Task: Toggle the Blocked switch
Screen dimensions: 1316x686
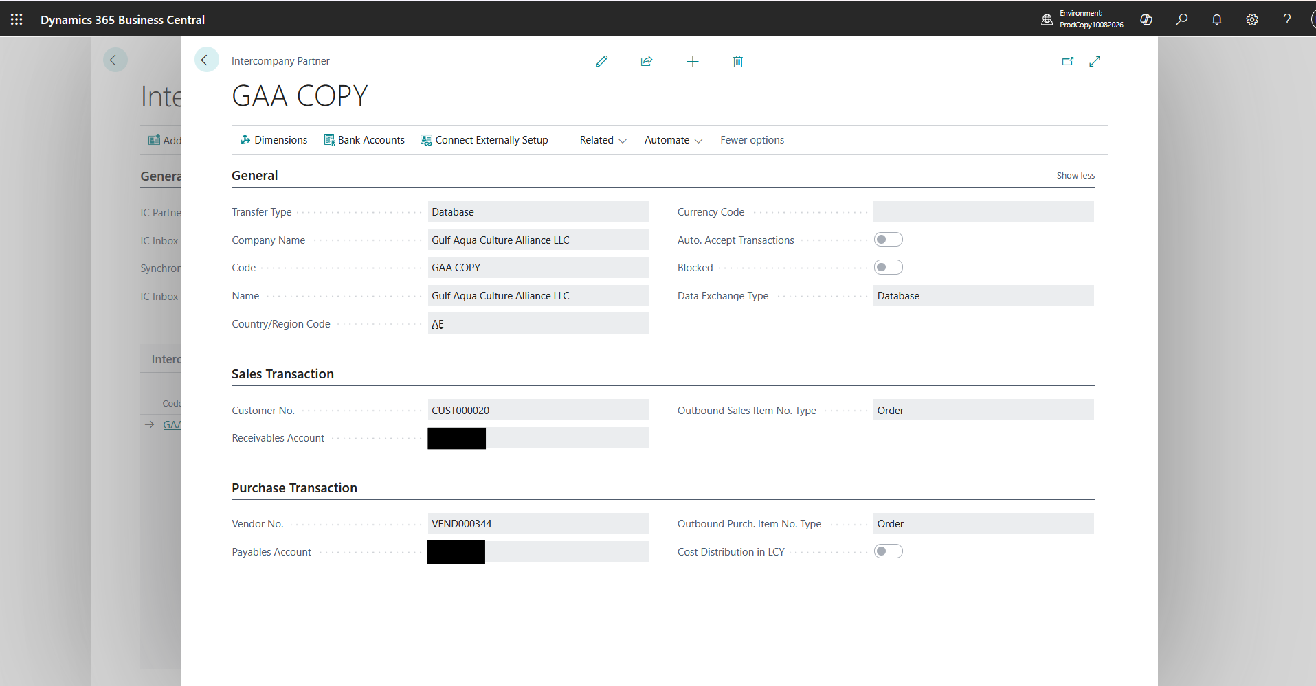Action: click(x=888, y=267)
